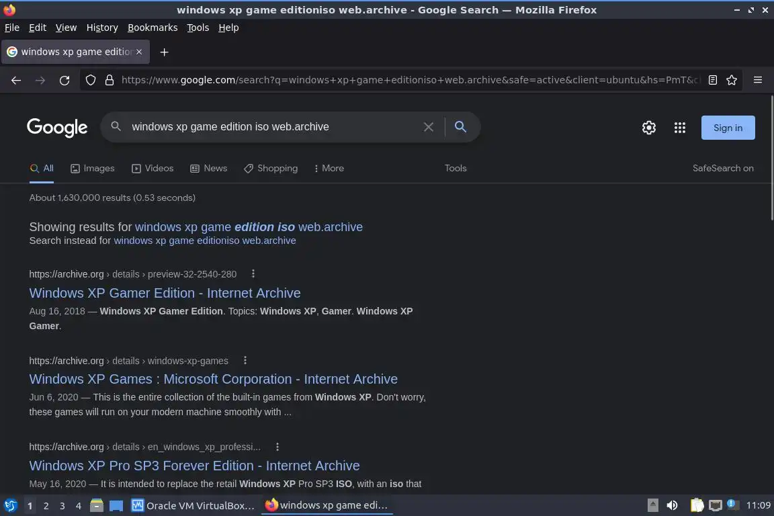Viewport: 774px width, 516px height.
Task: Reload the page with the refresh icon
Action: (x=64, y=80)
